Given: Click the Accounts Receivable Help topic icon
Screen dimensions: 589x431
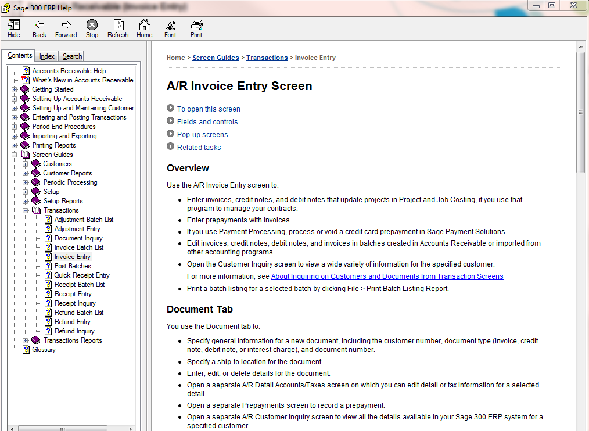Looking at the screenshot, I should click(26, 71).
